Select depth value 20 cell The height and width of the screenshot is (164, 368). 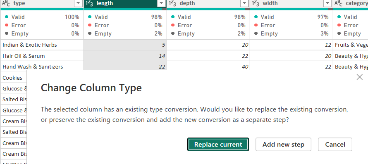[208, 45]
